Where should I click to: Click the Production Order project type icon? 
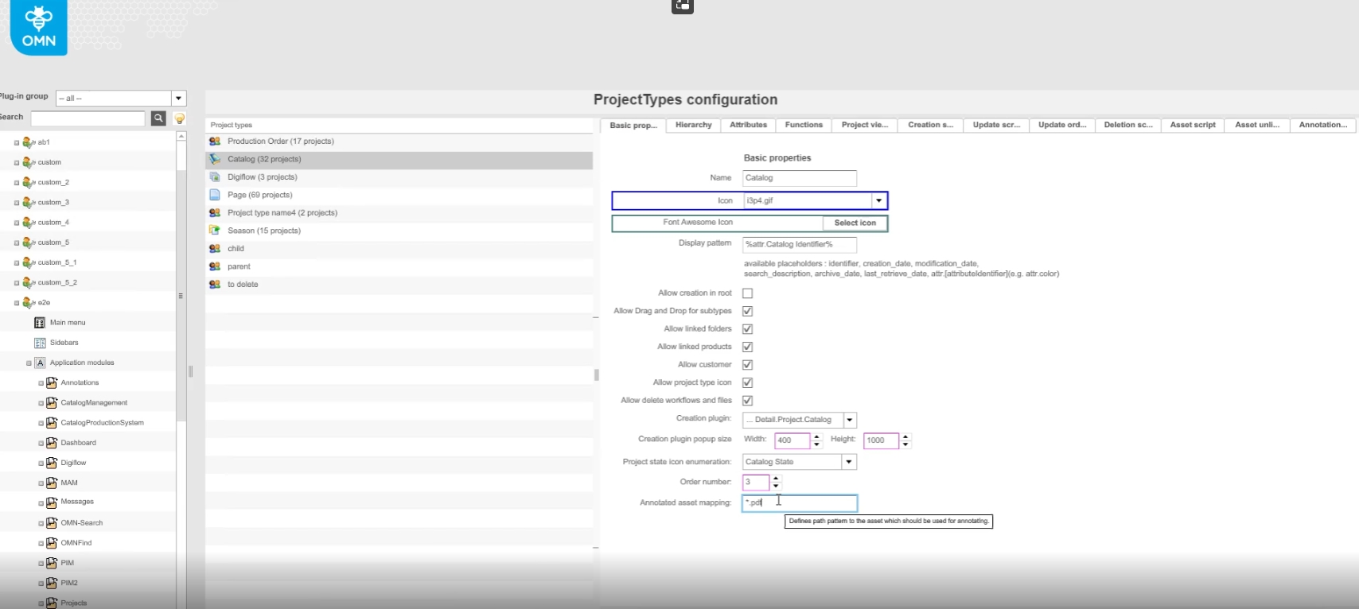215,142
